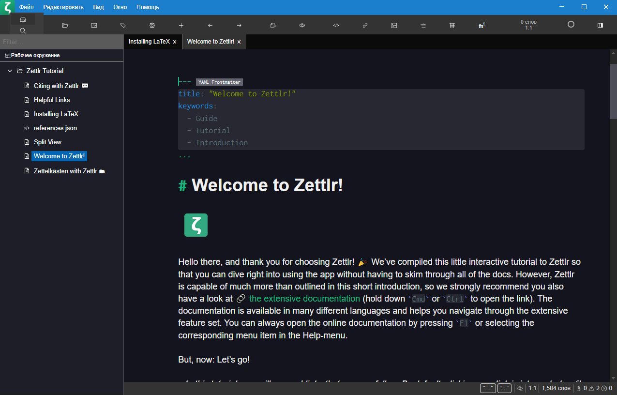Click the Рабочее окружение section header
The height and width of the screenshot is (395, 617).
[x=61, y=55]
